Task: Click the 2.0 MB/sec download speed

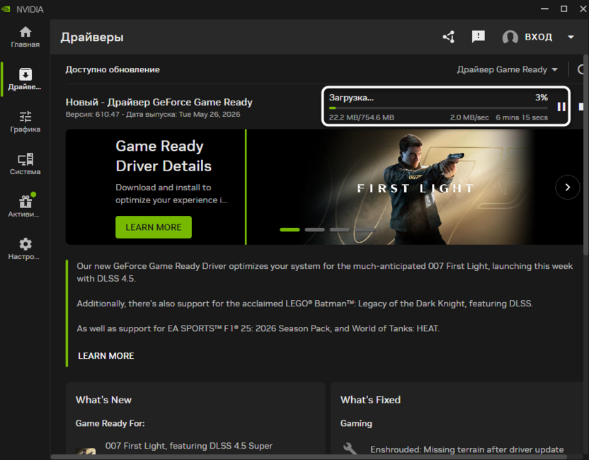Action: 469,117
